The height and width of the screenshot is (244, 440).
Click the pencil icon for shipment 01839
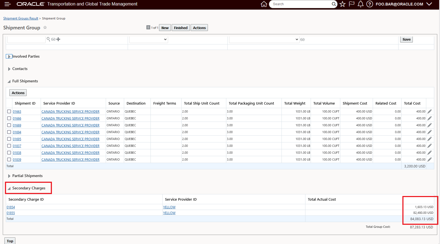430,159
